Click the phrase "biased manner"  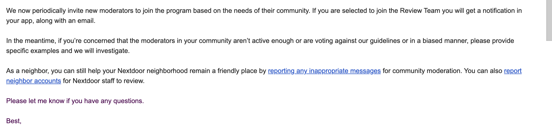click(x=445, y=41)
